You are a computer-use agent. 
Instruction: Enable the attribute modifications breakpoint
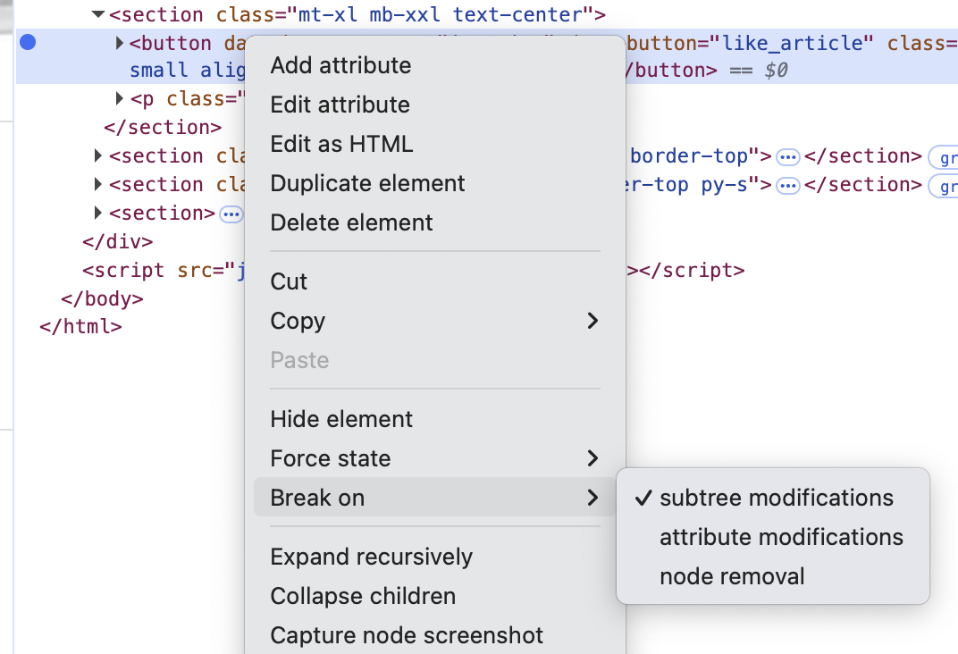780,537
